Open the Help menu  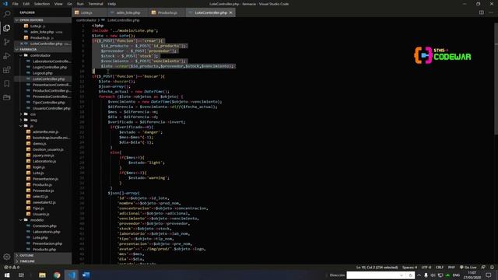click(111, 4)
